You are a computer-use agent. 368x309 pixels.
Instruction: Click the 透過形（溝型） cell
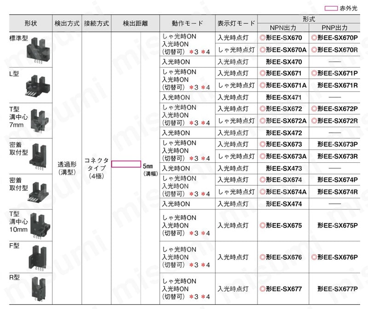click(x=67, y=168)
